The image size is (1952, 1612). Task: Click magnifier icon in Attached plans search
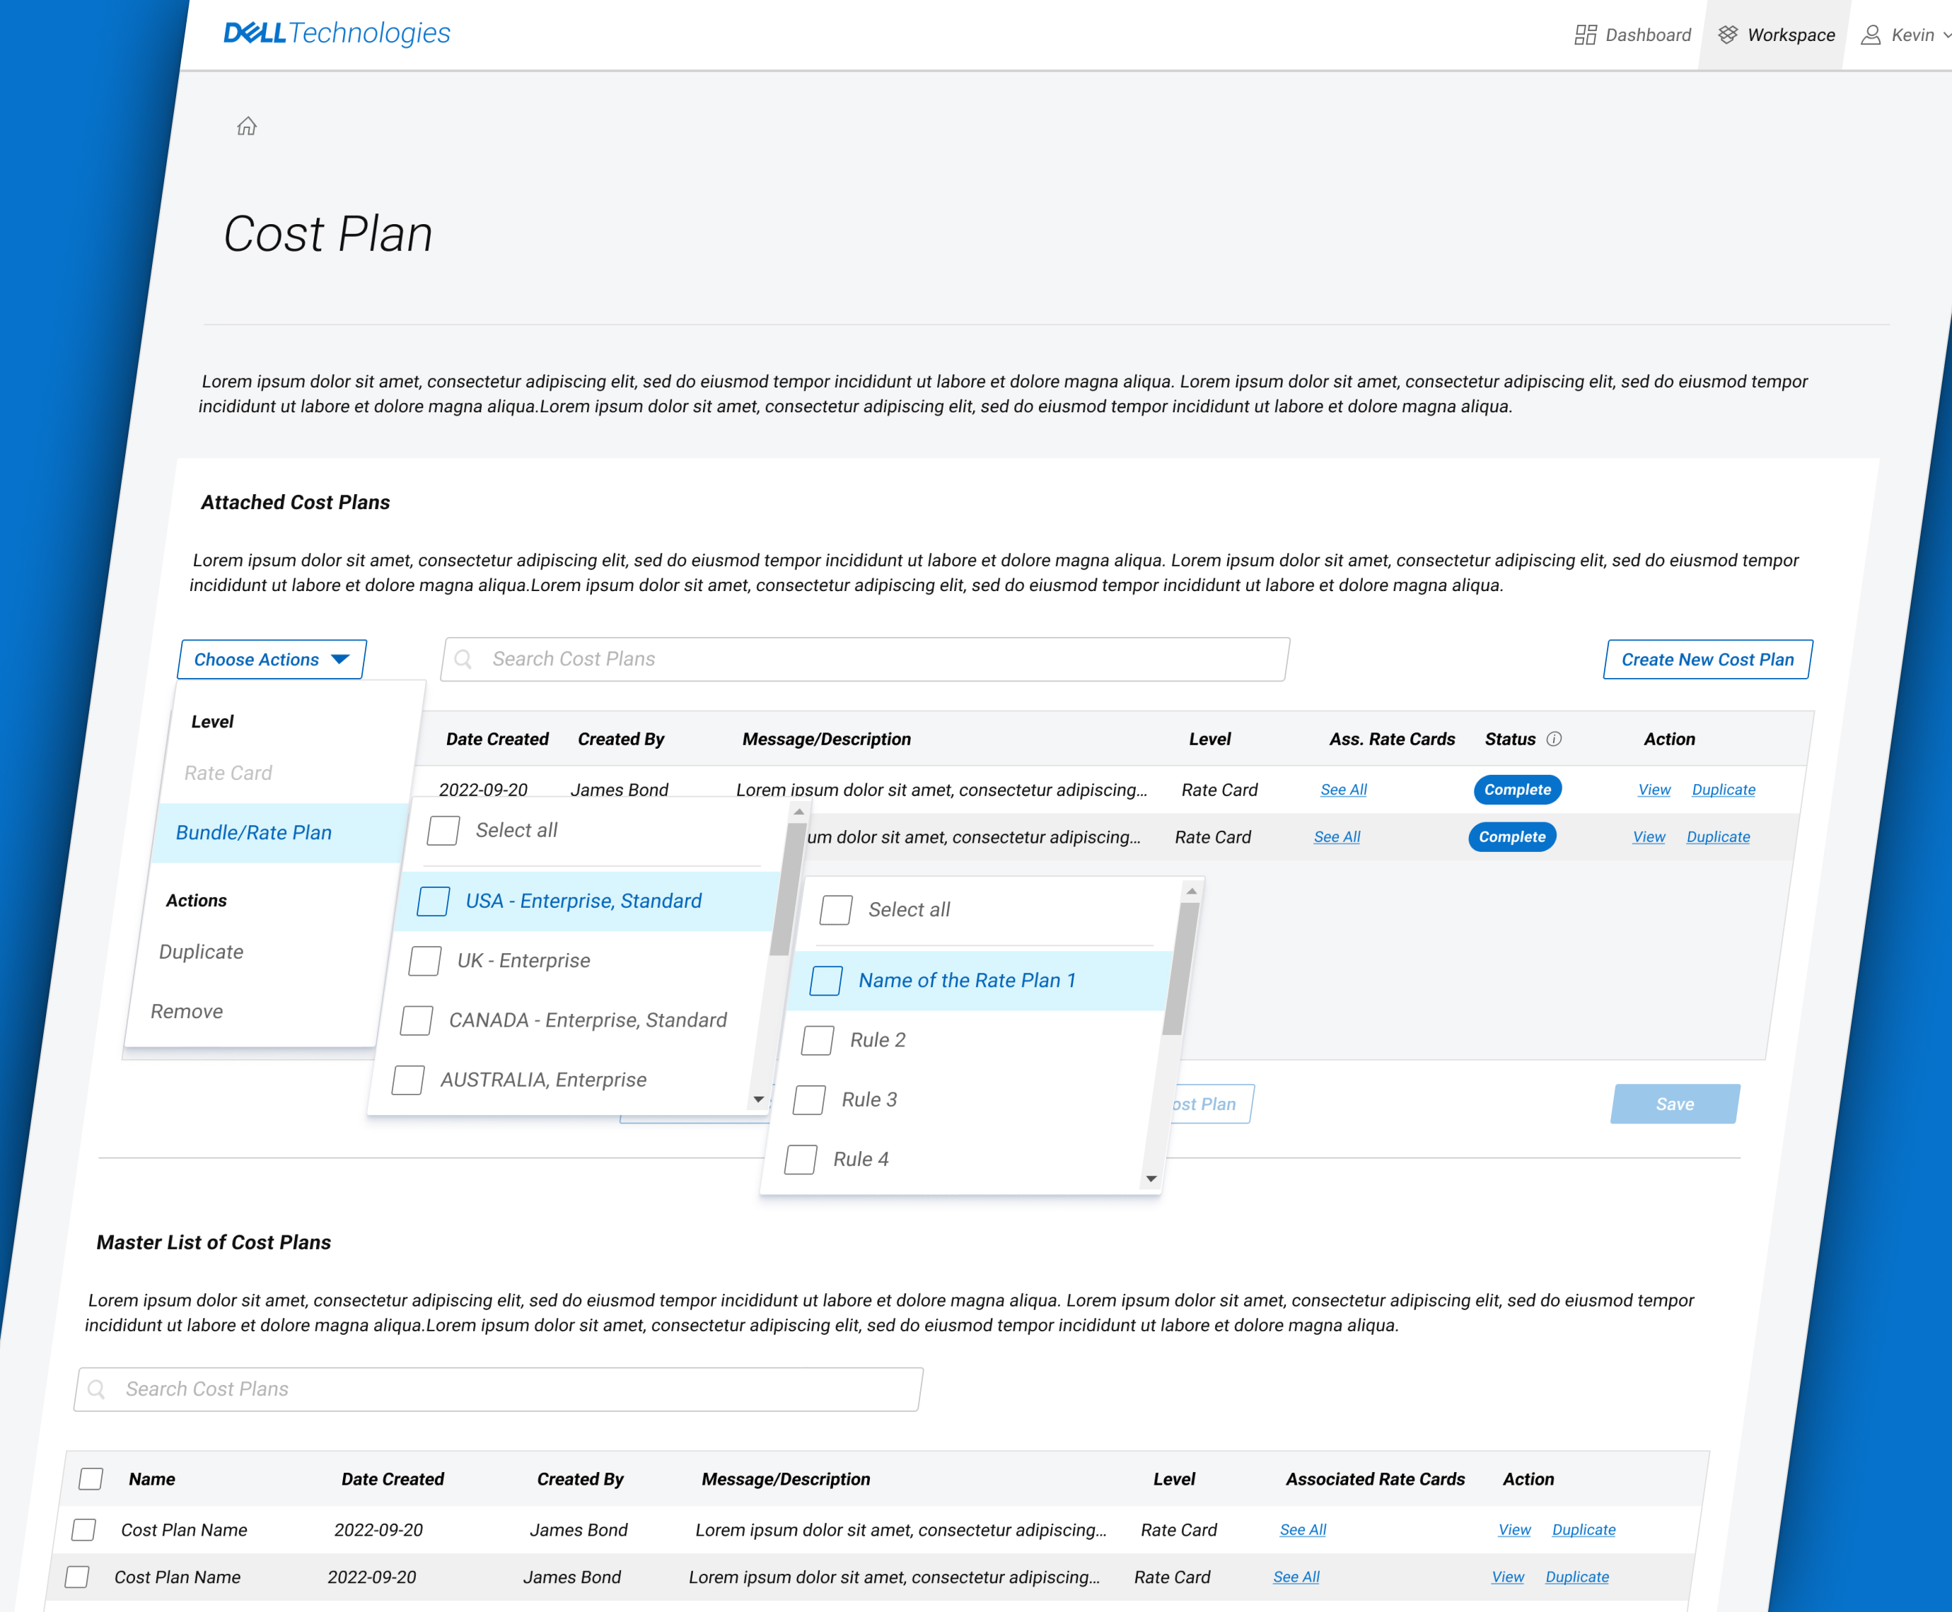(463, 659)
